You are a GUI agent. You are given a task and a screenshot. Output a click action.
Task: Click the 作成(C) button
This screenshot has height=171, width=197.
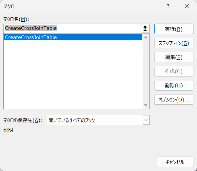click(174, 71)
